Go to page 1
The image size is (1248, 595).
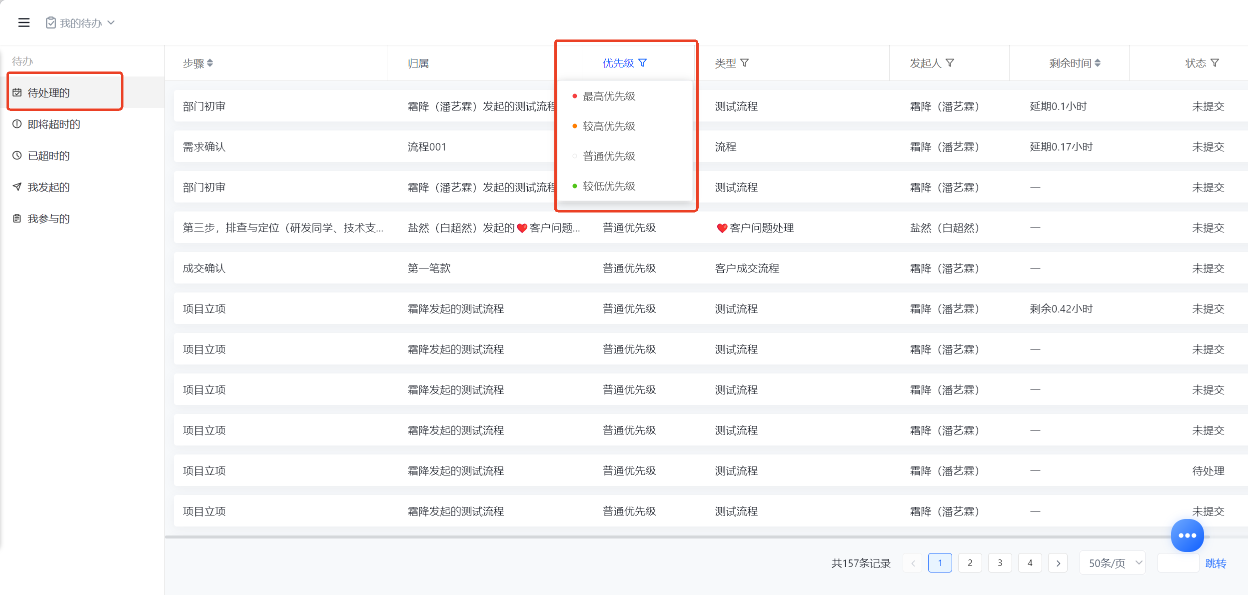pyautogui.click(x=940, y=563)
